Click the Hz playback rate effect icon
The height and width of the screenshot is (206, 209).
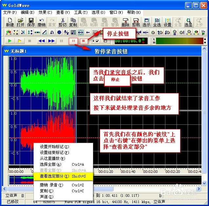point(203,32)
